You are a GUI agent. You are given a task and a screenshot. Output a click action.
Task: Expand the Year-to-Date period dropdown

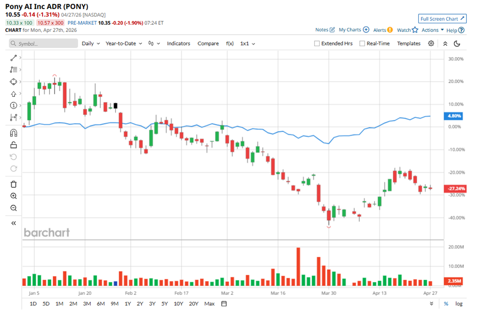point(124,44)
